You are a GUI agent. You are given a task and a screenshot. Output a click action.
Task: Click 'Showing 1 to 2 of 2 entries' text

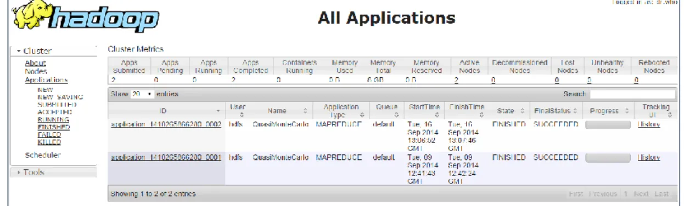(153, 194)
